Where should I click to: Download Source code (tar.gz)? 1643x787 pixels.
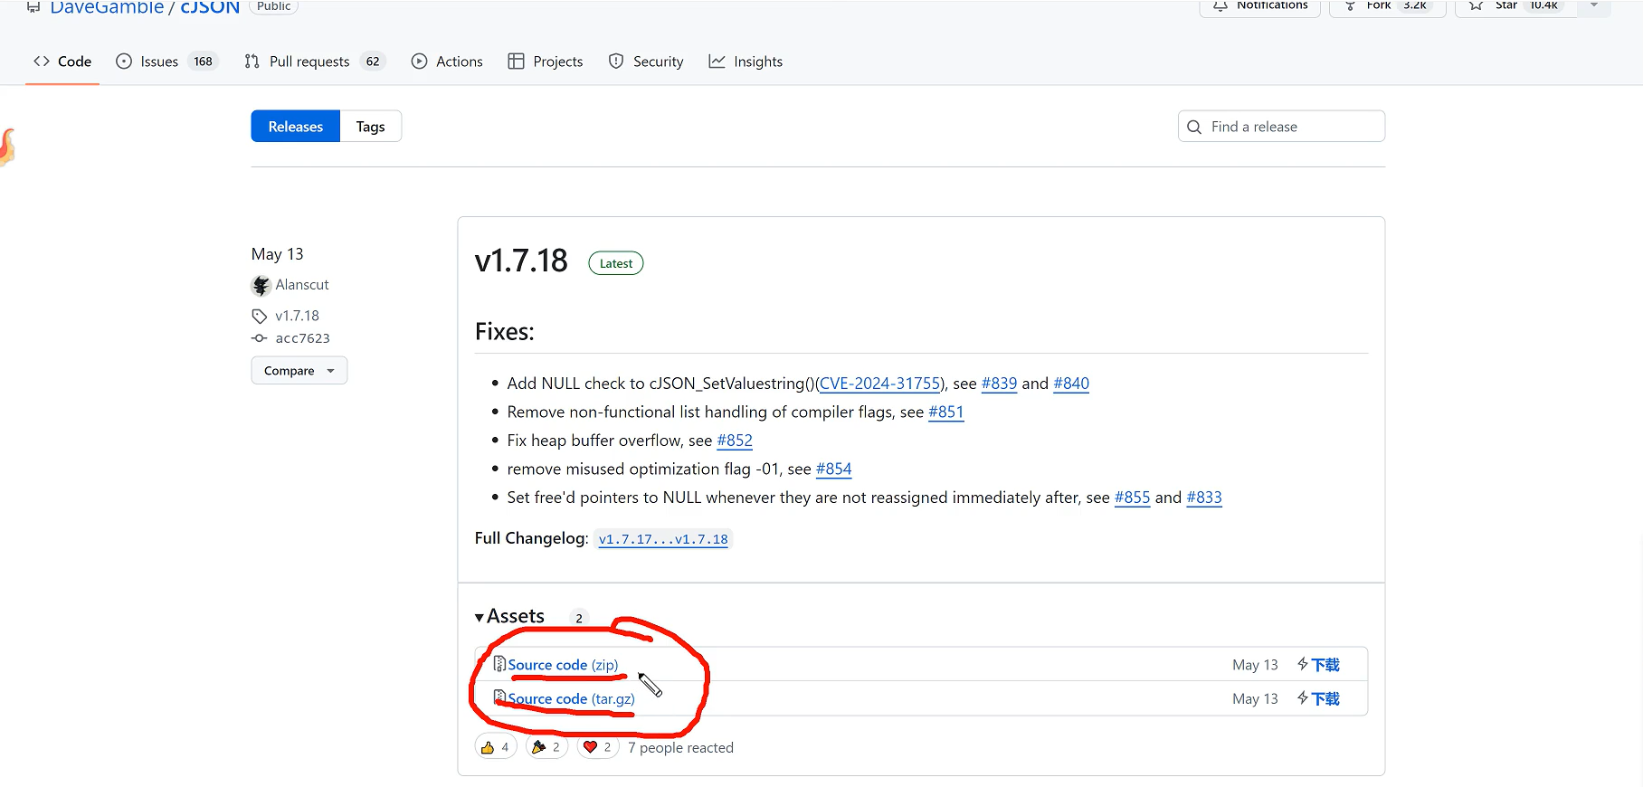click(571, 699)
